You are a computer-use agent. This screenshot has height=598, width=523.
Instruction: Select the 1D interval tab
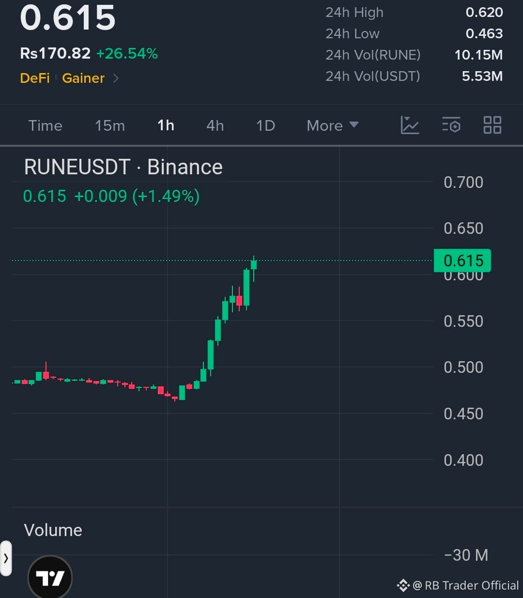click(265, 125)
